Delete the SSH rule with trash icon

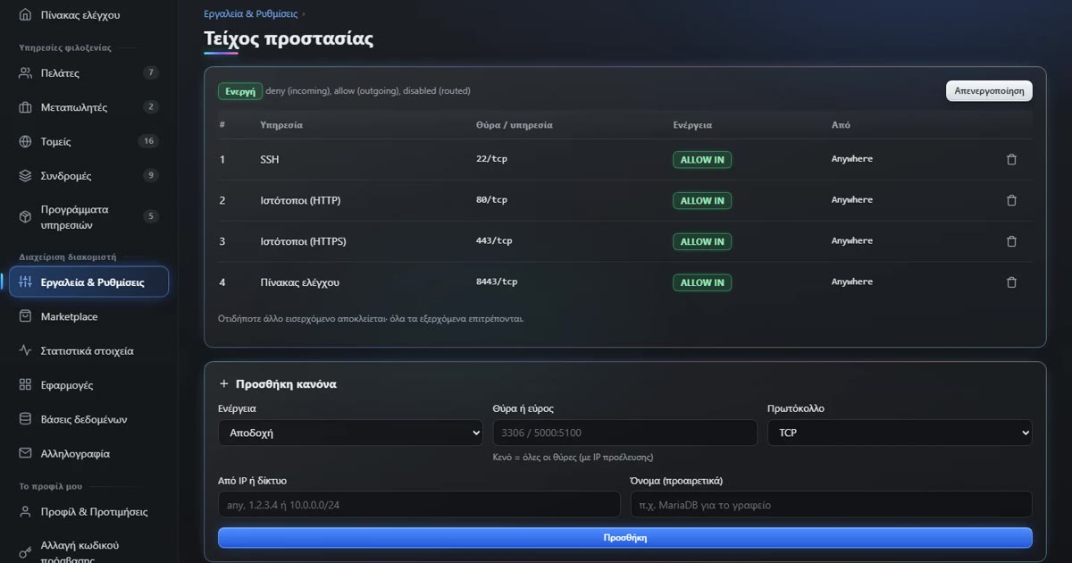click(x=1011, y=159)
